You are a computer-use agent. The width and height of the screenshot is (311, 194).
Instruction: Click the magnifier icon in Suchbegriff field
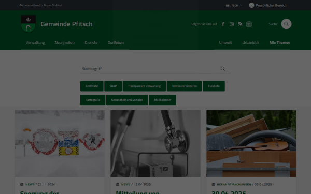tap(223, 69)
